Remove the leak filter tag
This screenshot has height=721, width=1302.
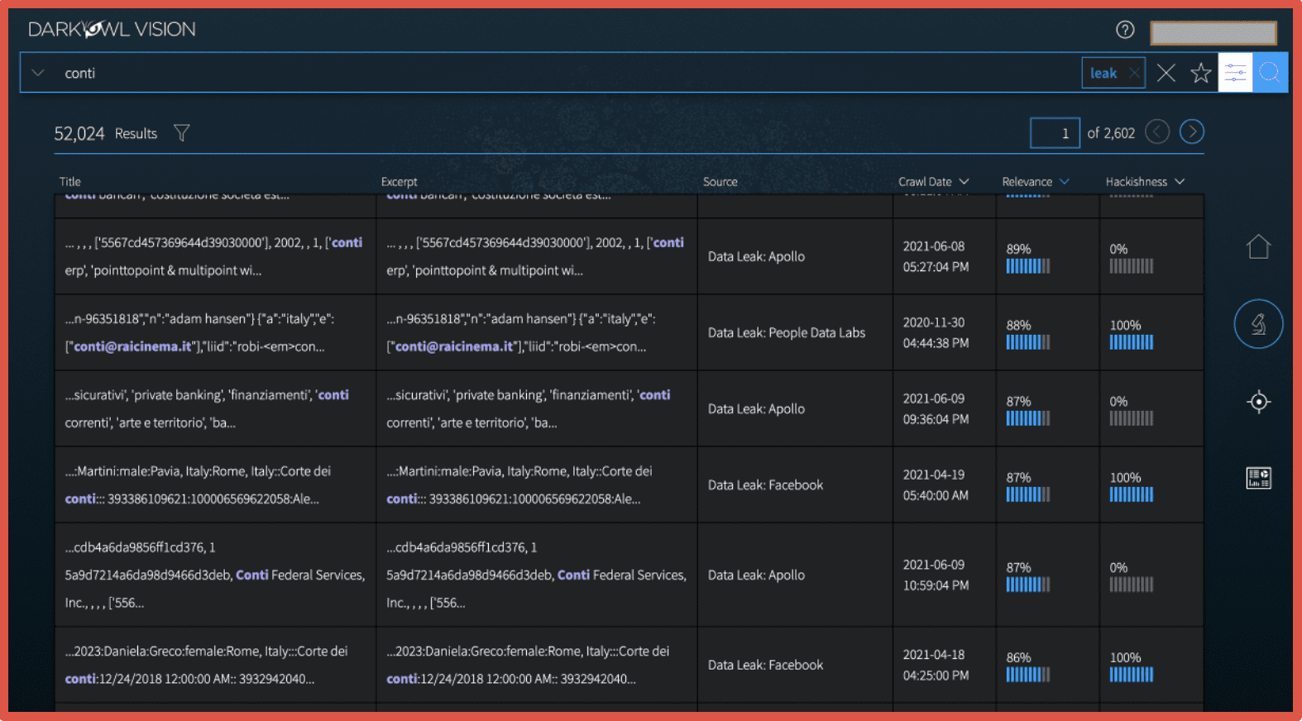pyautogui.click(x=1134, y=73)
